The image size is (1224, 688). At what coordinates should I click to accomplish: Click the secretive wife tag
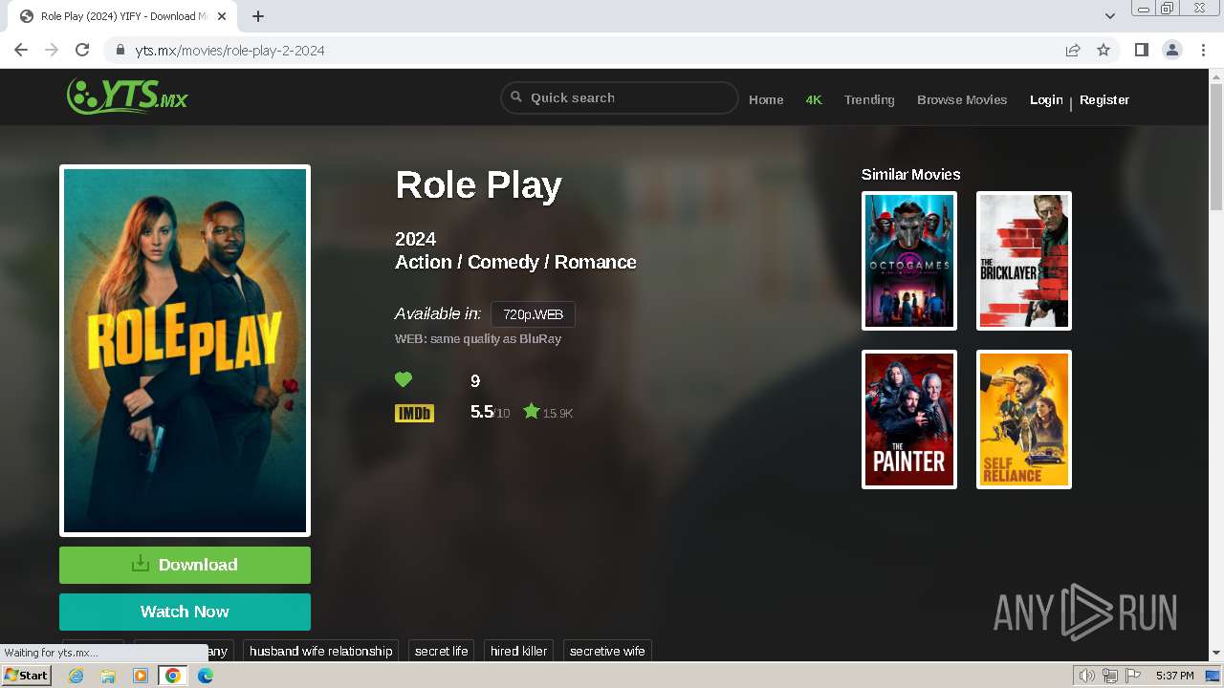607,651
